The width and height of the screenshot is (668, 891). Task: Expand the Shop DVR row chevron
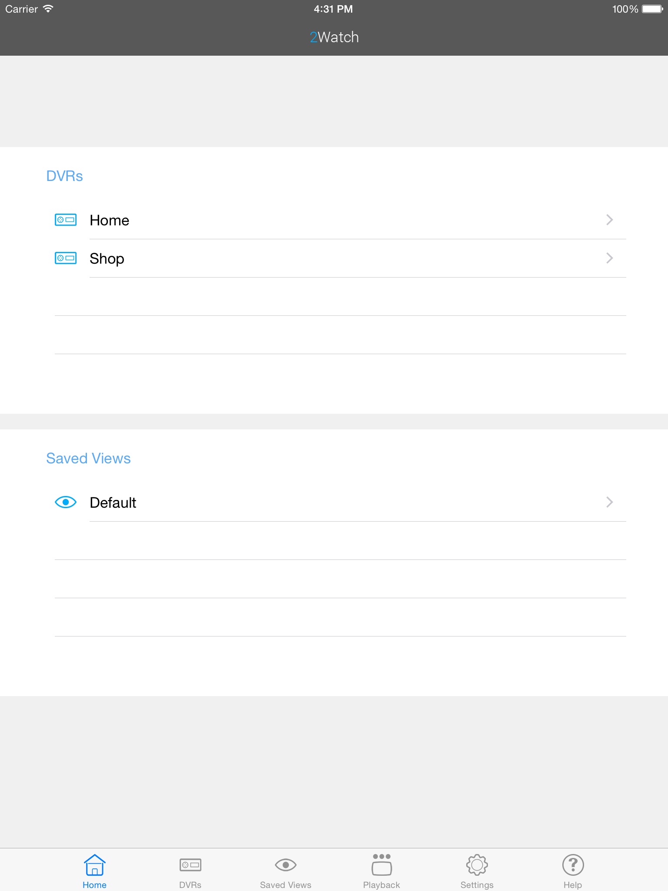(x=609, y=258)
